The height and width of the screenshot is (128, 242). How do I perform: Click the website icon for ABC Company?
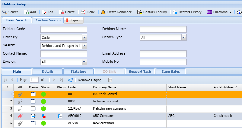(60, 116)
